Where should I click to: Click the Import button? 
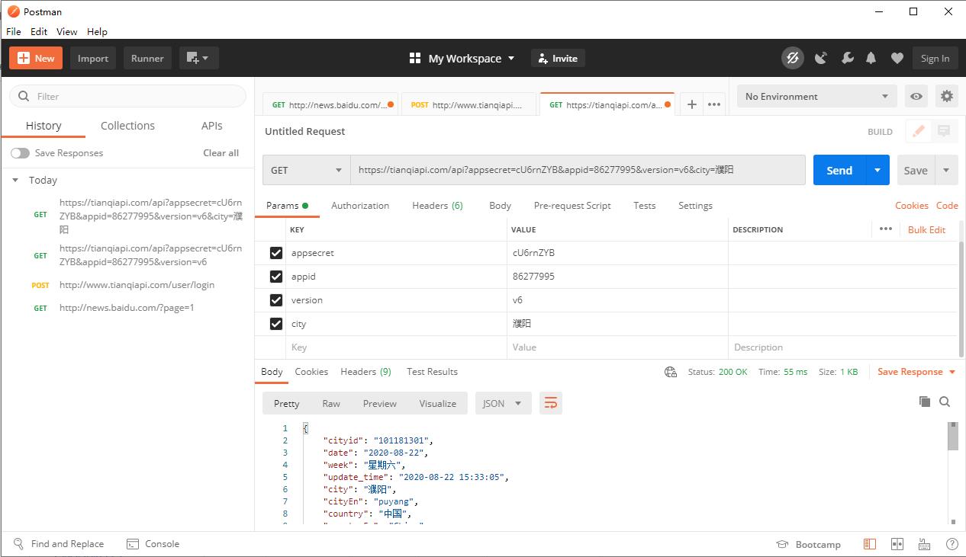pyautogui.click(x=93, y=58)
